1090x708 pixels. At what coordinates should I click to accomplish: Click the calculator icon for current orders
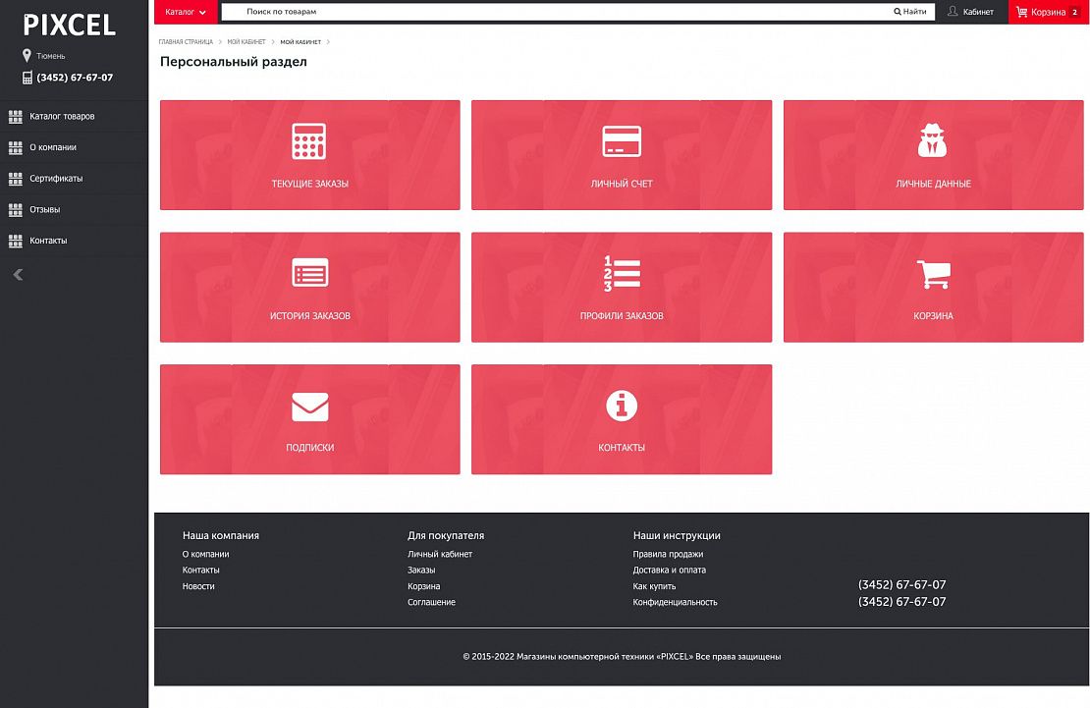[309, 141]
